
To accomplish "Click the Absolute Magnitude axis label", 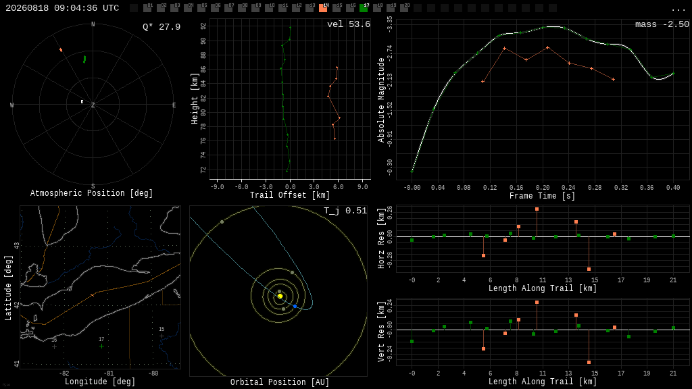I will tap(381, 100).
